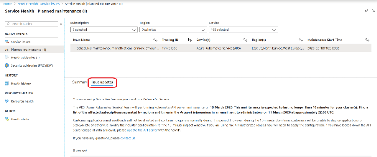Sort the table by Service(s)
Image resolution: width=377 pixels, height=157 pixels.
pos(245,40)
